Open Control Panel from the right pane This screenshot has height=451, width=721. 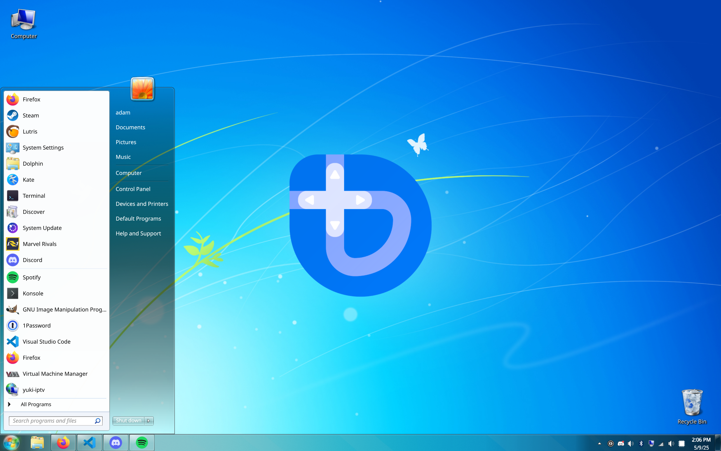click(x=133, y=189)
